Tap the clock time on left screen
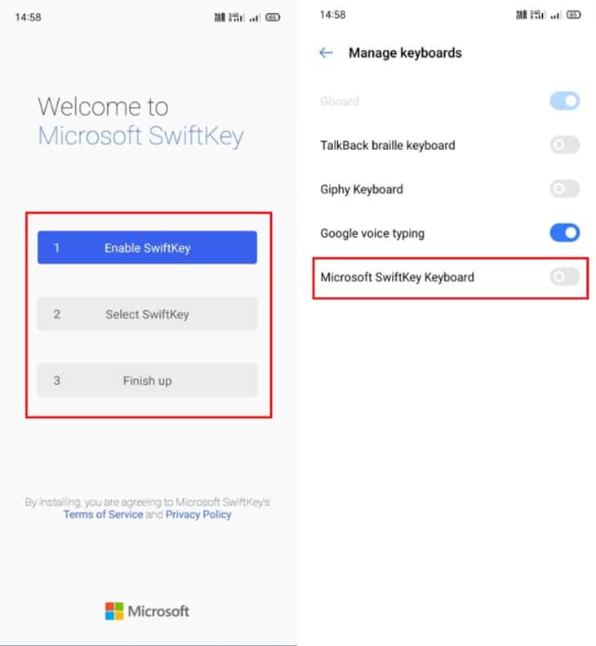Image resolution: width=596 pixels, height=646 pixels. point(28,17)
